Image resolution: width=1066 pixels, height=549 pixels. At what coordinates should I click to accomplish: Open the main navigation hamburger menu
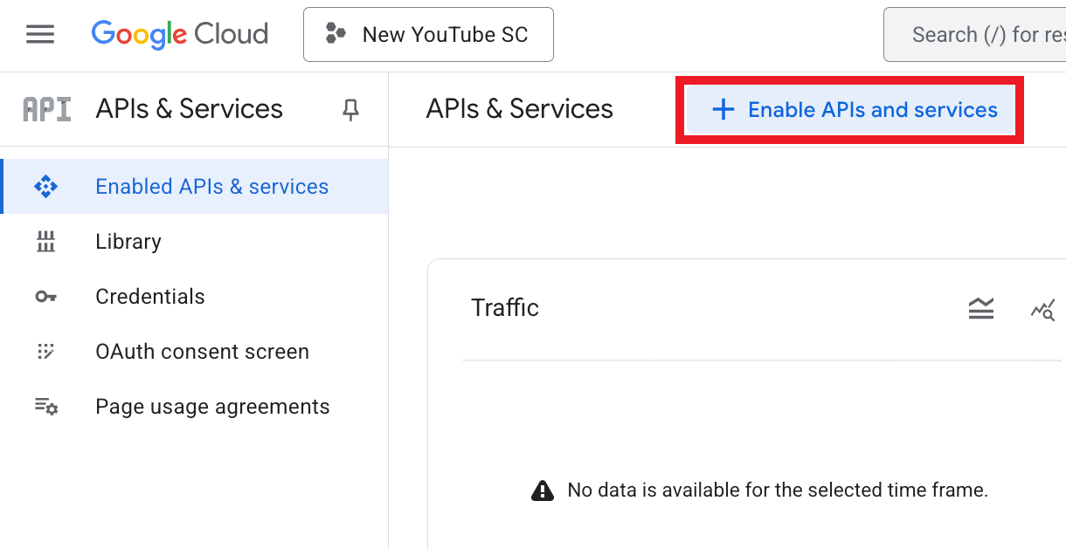pyautogui.click(x=40, y=35)
